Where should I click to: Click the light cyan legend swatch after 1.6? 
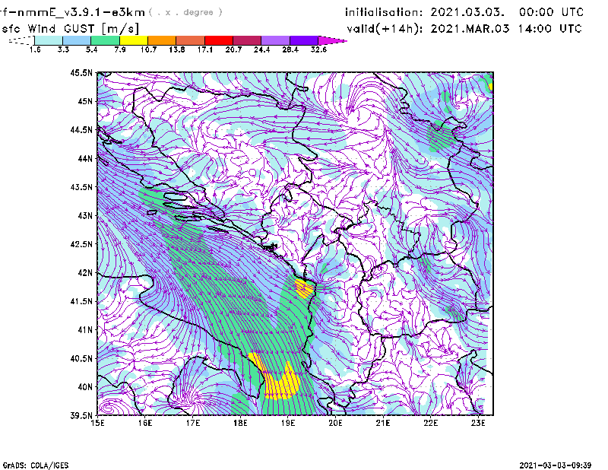pos(49,40)
